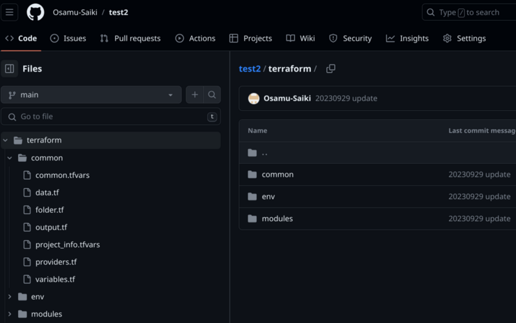This screenshot has width=516, height=323.
Task: Open the Actions tab
Action: click(x=195, y=39)
